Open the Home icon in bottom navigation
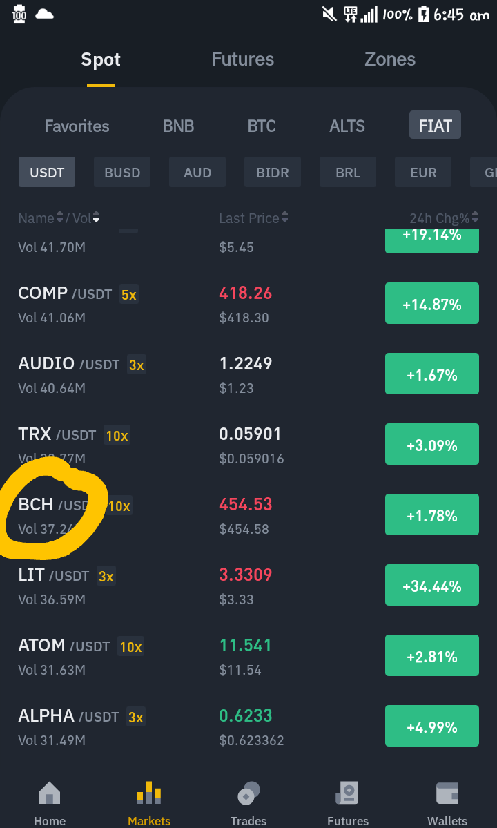 point(50,793)
